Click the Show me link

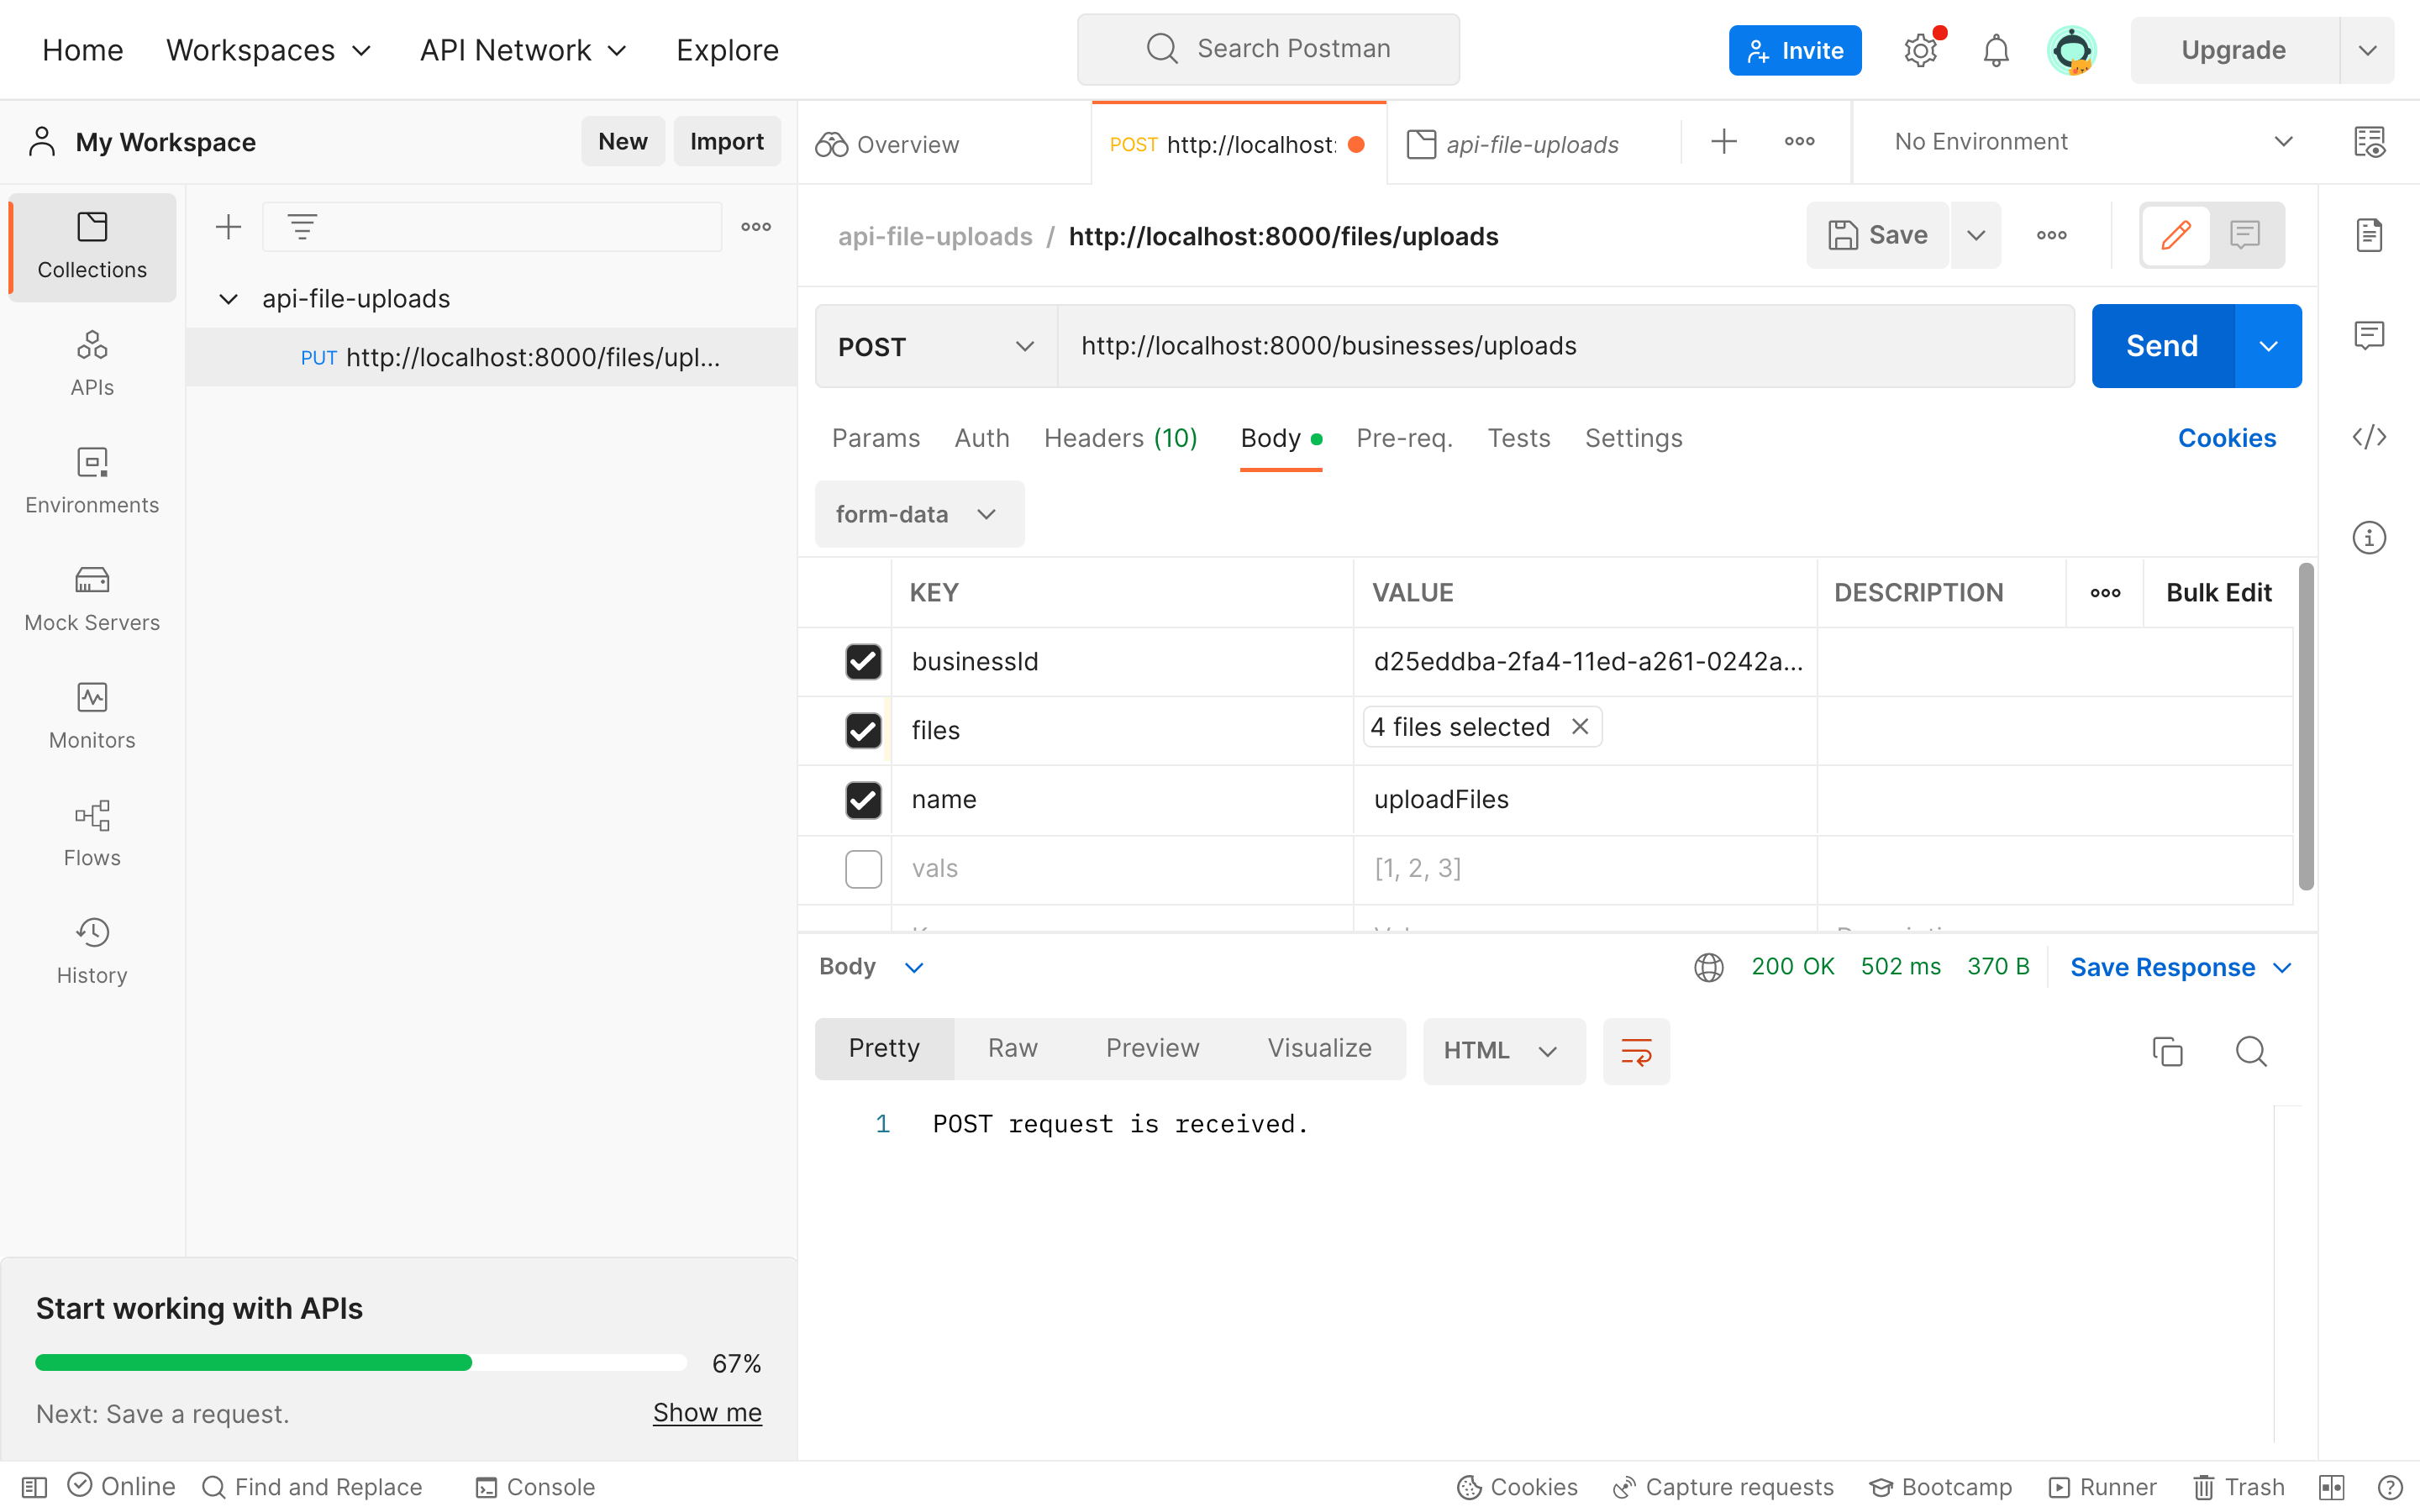[707, 1412]
